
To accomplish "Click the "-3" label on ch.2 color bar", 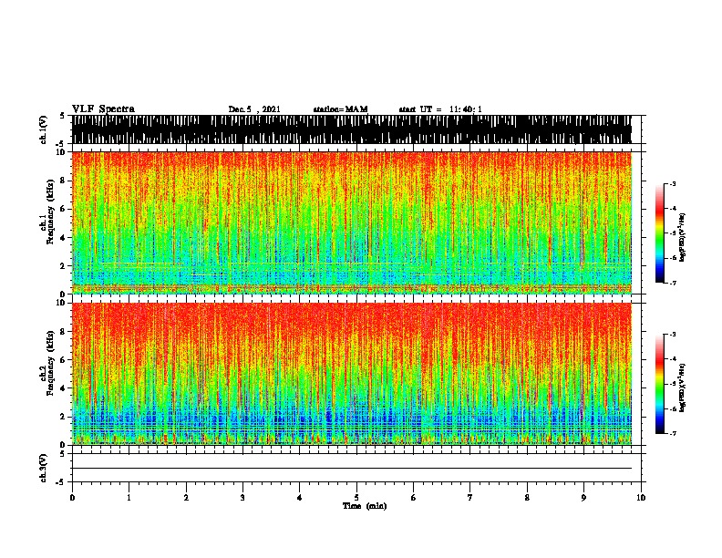I will (672, 335).
